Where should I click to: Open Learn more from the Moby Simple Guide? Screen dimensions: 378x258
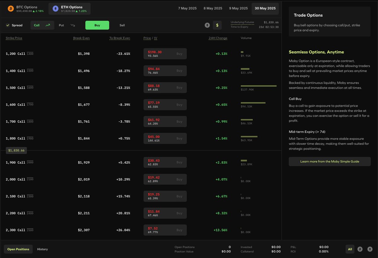[x=330, y=161]
